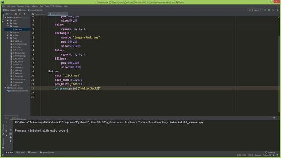Click the print icon in Run console toolbar
This screenshot has height=158, width=281.
[11, 137]
